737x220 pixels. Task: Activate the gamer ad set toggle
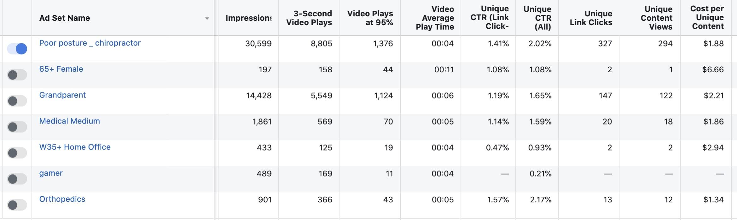[17, 179]
